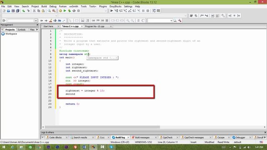Viewport: 267px width, 150px height.
Task: Switch to the Start here tab
Action: 48,26
